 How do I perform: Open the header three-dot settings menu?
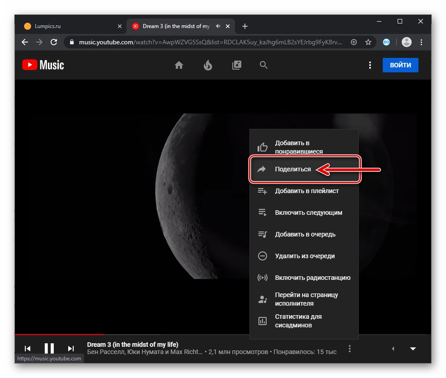[x=370, y=65]
